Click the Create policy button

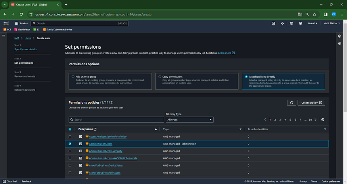pyautogui.click(x=311, y=103)
